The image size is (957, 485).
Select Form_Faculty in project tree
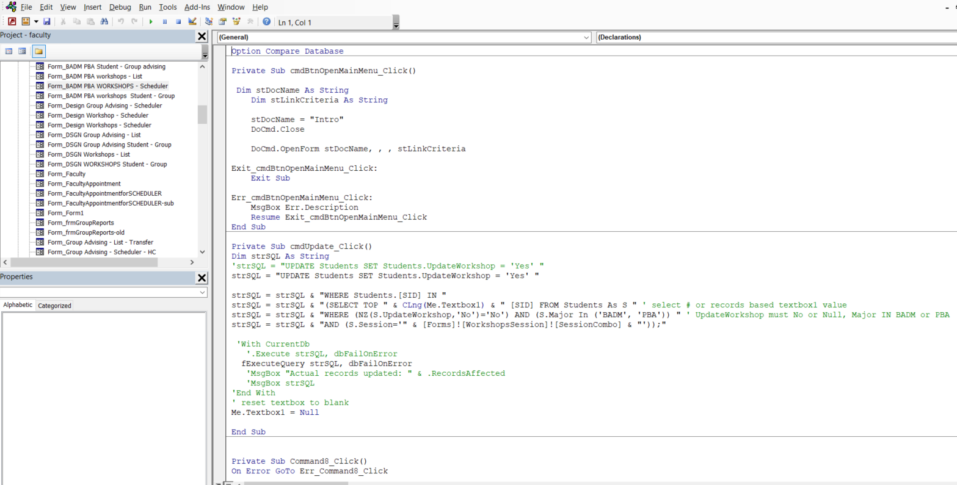[67, 174]
